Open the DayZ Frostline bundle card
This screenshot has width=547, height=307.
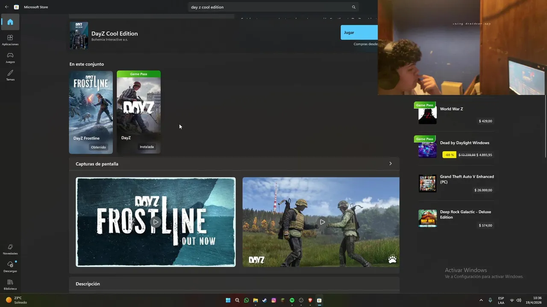point(91,112)
